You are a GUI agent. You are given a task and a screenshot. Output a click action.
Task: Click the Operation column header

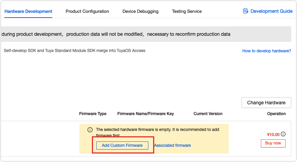[276, 114]
